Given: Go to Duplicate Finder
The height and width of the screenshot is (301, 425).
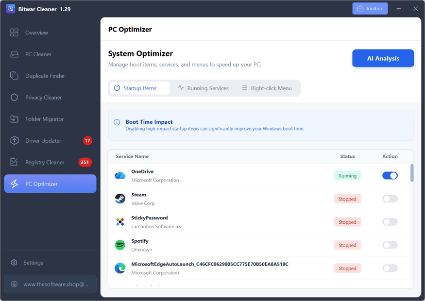Looking at the screenshot, I should (50, 76).
